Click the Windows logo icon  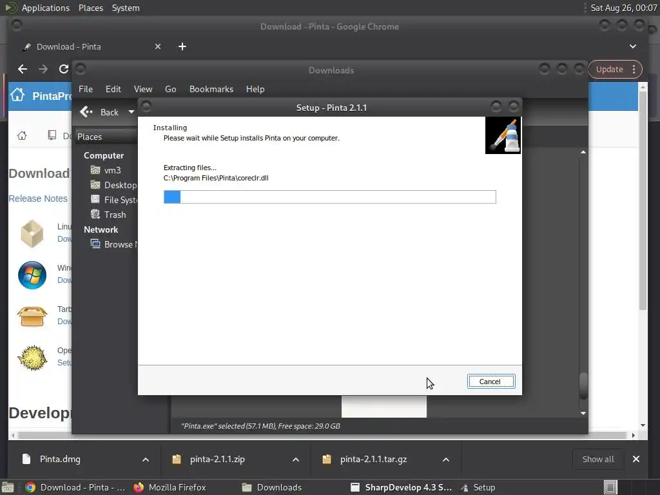pos(32,275)
